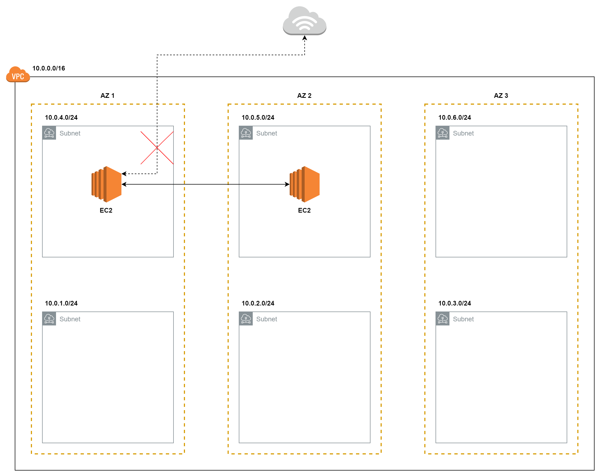Click the Subnet label in 10.0.6.0/24 box
Image resolution: width=600 pixels, height=476 pixels.
pos(463,133)
